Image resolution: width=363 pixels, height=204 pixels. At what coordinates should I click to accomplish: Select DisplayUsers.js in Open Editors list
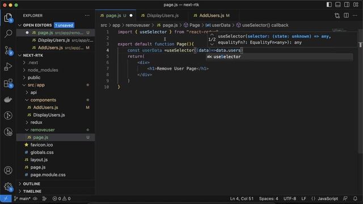coord(56,40)
